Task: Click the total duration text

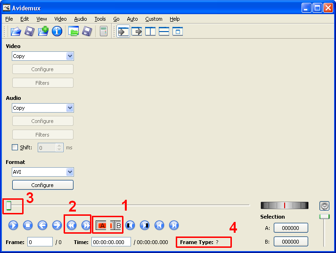Action: pyautogui.click(x=151, y=242)
